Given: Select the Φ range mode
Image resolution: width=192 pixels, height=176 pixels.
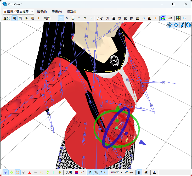Looking at the screenshot, I should pyautogui.click(x=85, y=18).
